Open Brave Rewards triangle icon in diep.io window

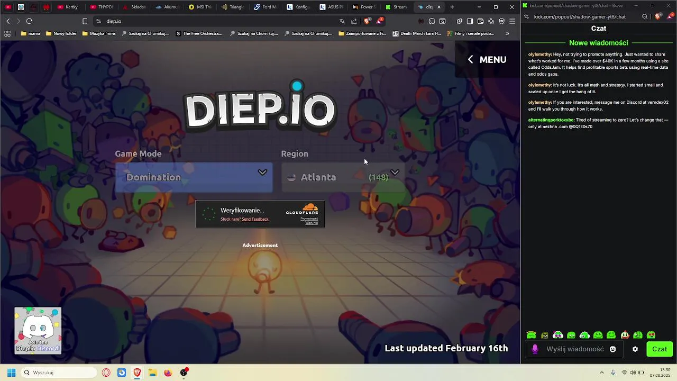pyautogui.click(x=379, y=21)
